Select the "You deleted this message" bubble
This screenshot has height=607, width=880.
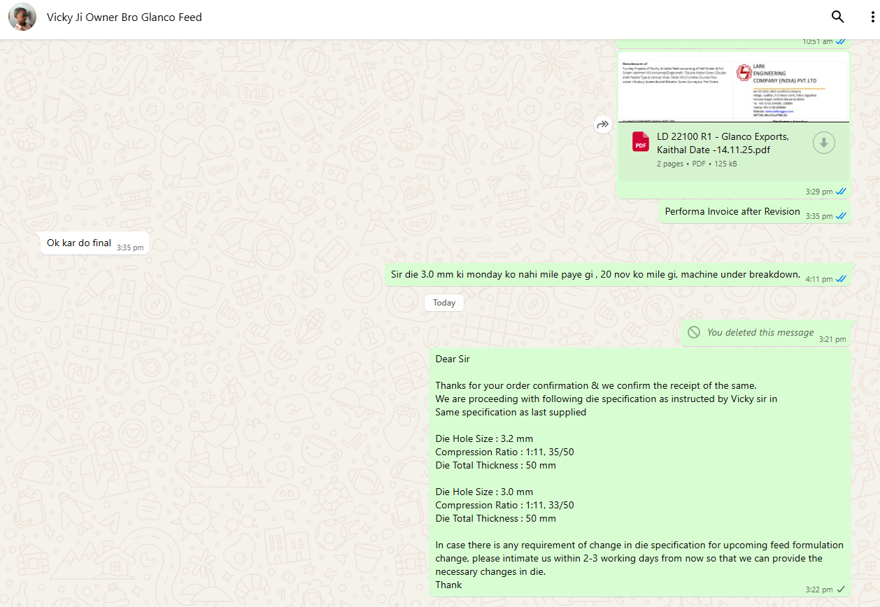click(760, 332)
